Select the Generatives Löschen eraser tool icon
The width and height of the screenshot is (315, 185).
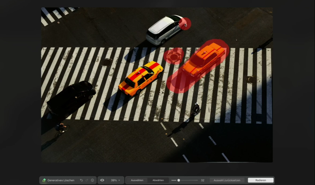(45, 180)
